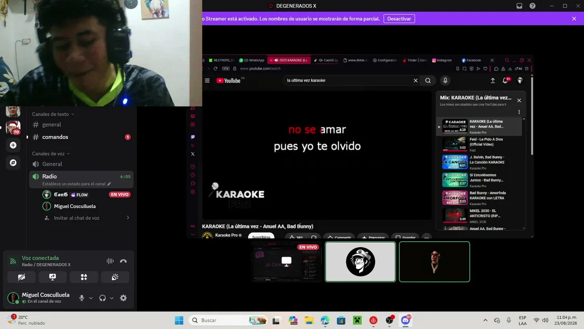This screenshot has width=584, height=329.
Task: Open the Windows Start menu
Action: tap(179, 320)
